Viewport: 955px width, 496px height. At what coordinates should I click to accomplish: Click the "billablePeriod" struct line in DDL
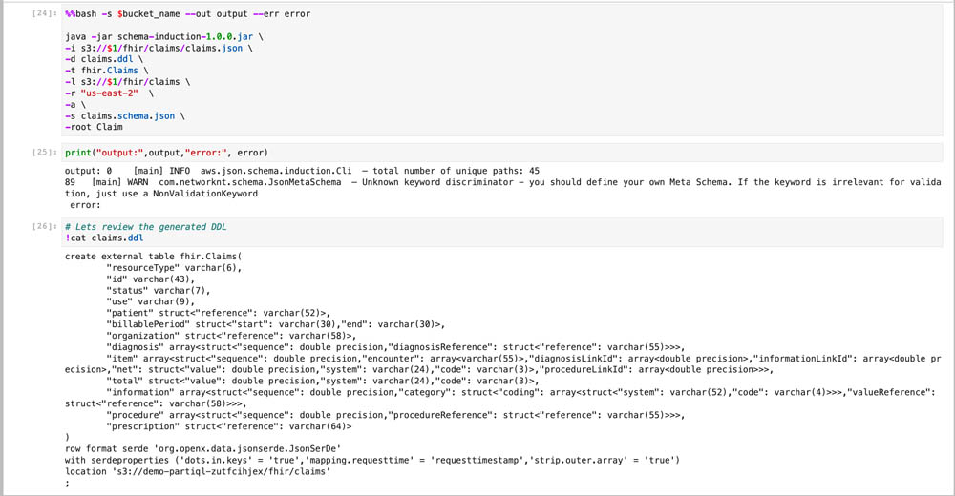(x=275, y=324)
